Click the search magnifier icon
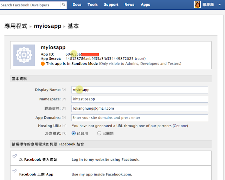225x180 pixels. click(x=63, y=5)
